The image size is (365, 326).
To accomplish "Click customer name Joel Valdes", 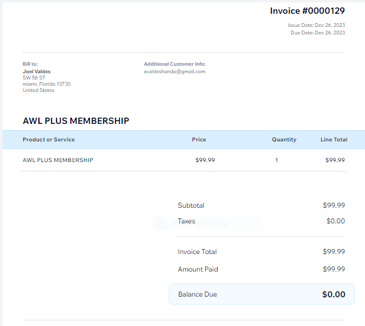I will point(36,71).
